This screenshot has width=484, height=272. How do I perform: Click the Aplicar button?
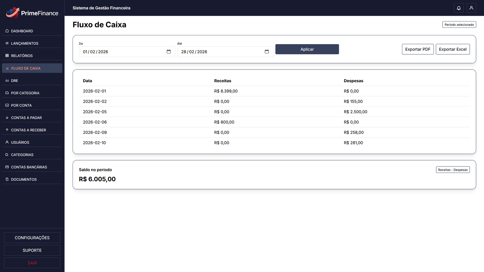[x=307, y=49]
